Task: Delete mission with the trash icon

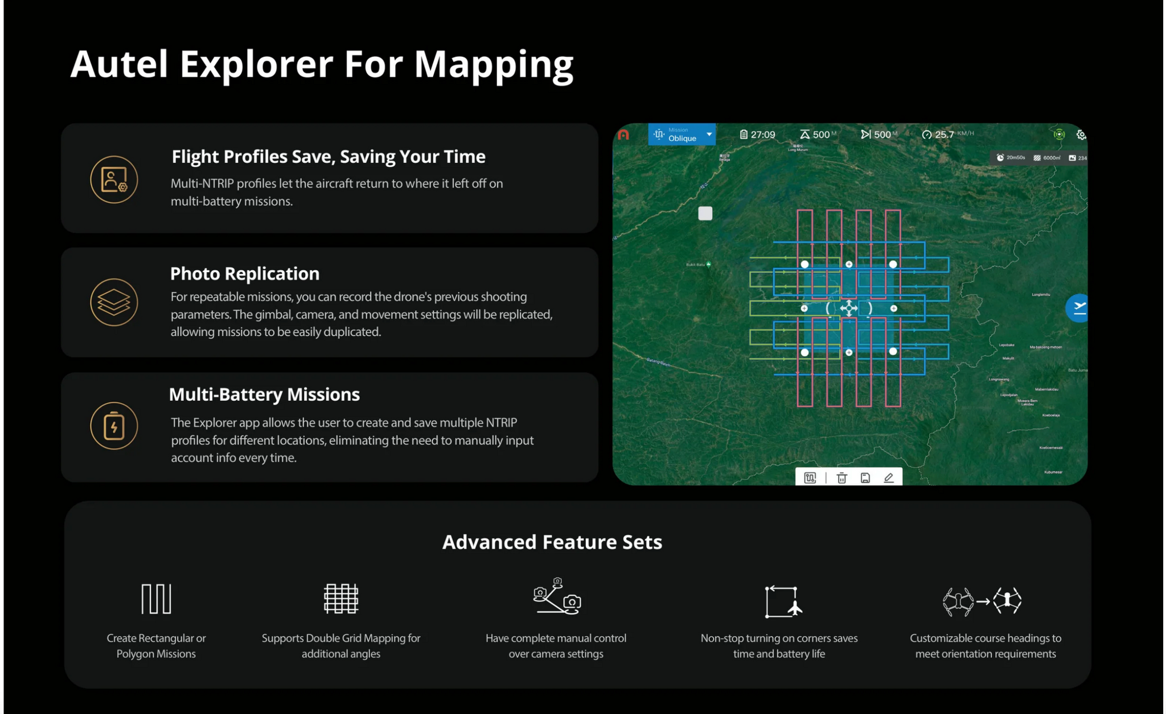Action: point(841,478)
